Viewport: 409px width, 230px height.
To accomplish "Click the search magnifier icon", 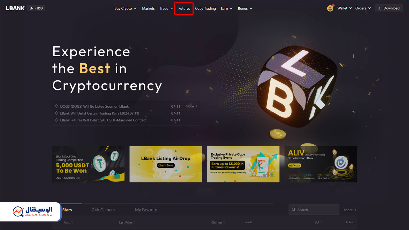I will (x=293, y=210).
